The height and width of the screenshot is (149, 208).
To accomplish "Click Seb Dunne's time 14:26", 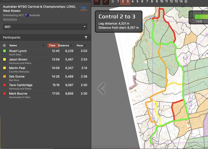I will coord(56,77).
